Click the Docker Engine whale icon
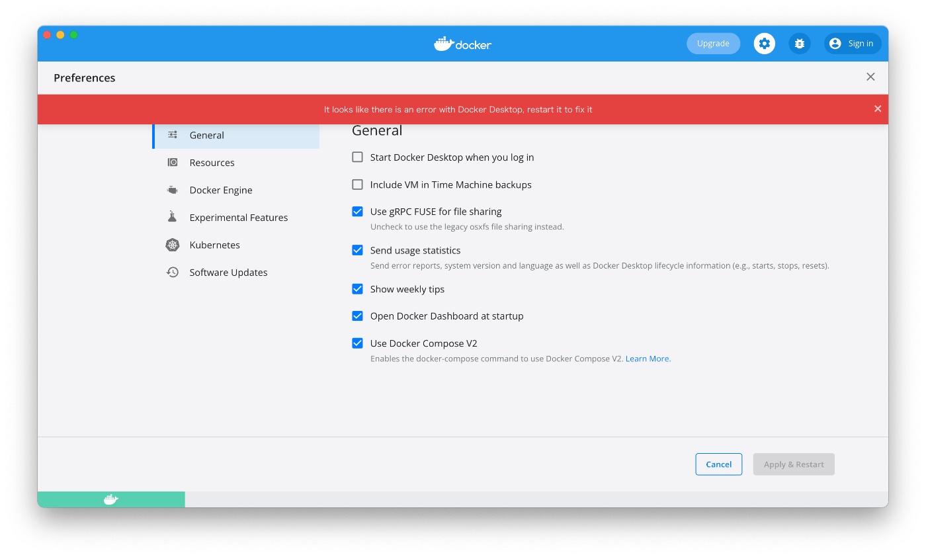Screen dimensions: 926x557 172,189
